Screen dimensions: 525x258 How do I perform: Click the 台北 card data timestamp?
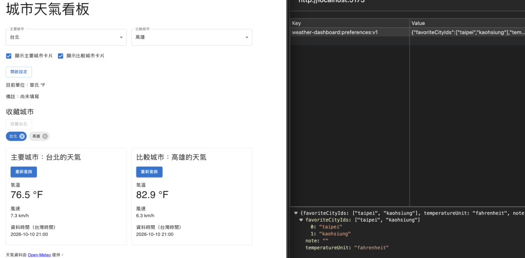click(x=29, y=234)
